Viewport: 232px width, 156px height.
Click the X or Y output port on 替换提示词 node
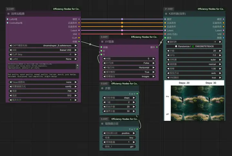[x=137, y=129]
